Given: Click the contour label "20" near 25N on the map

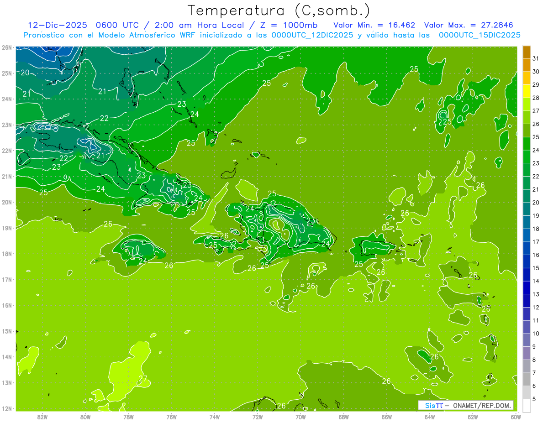Looking at the screenshot, I should pyautogui.click(x=25, y=73).
